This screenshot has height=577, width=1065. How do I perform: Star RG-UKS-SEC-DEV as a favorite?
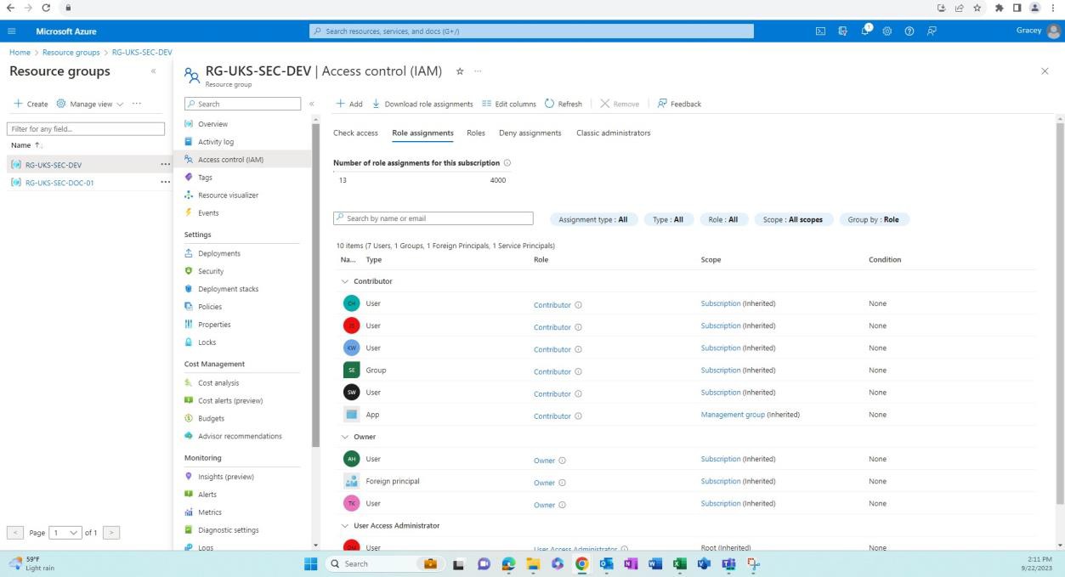pyautogui.click(x=459, y=72)
